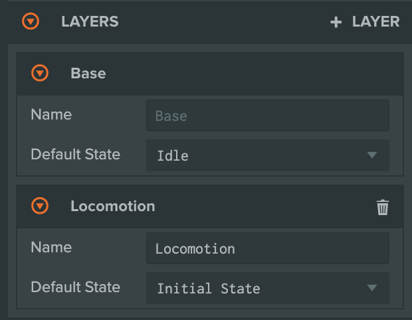The image size is (412, 320).
Task: Click the LAYER text of the add button
Action: coord(375,21)
